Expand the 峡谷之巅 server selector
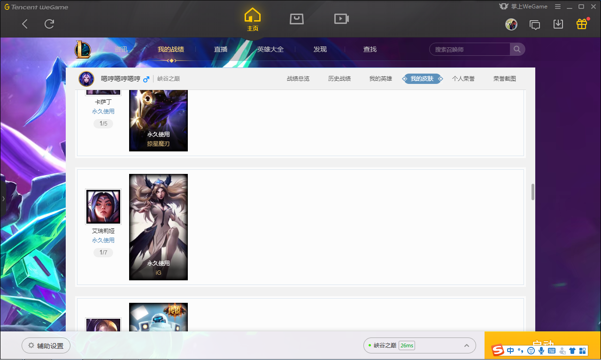 click(x=420, y=345)
